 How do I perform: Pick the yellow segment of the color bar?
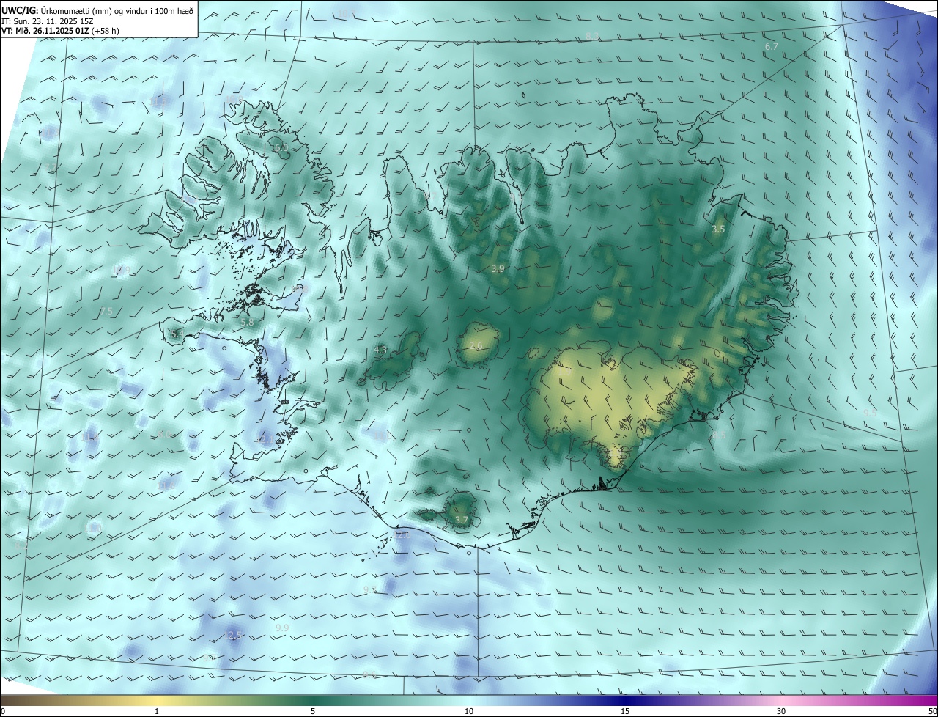[157, 700]
